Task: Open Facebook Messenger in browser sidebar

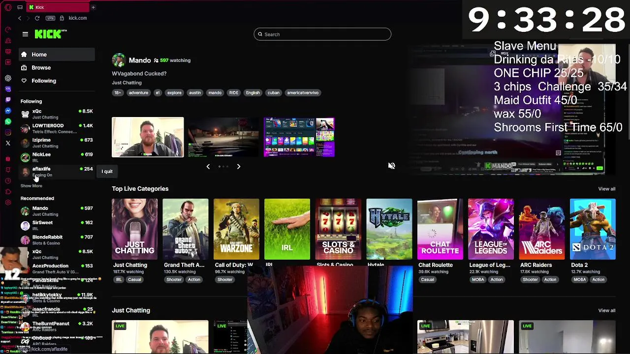Action: pyautogui.click(x=8, y=111)
